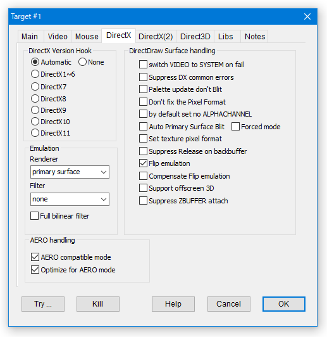Viewport: 327px width, 337px height.
Task: Open the Filter dropdown set to none
Action: point(70,200)
